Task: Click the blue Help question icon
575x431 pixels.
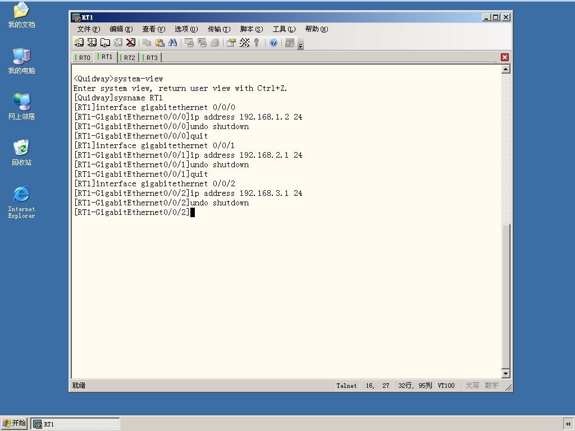Action: (273, 43)
